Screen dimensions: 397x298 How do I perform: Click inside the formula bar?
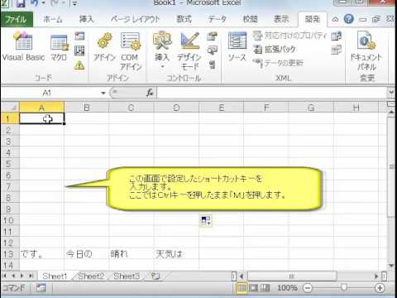coord(272,93)
